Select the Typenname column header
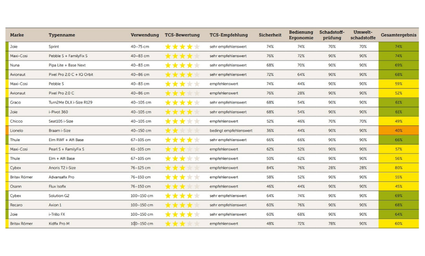The height and width of the screenshot is (256, 425). (62, 35)
